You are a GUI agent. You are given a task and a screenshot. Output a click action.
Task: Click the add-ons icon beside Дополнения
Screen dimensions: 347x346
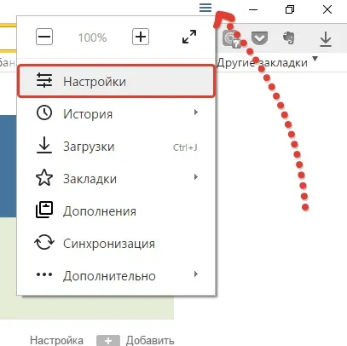(44, 210)
